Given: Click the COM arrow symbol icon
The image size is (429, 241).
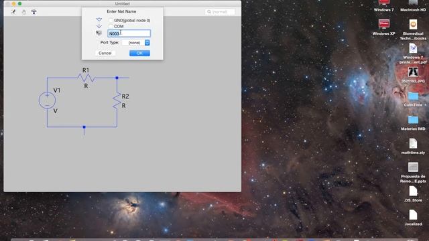Looking at the screenshot, I should (x=99, y=26).
